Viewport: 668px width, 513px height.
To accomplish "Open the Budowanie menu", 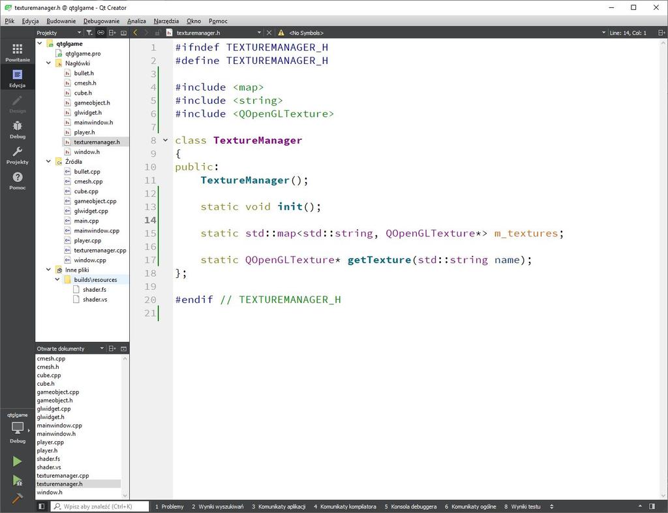I will click(x=61, y=21).
